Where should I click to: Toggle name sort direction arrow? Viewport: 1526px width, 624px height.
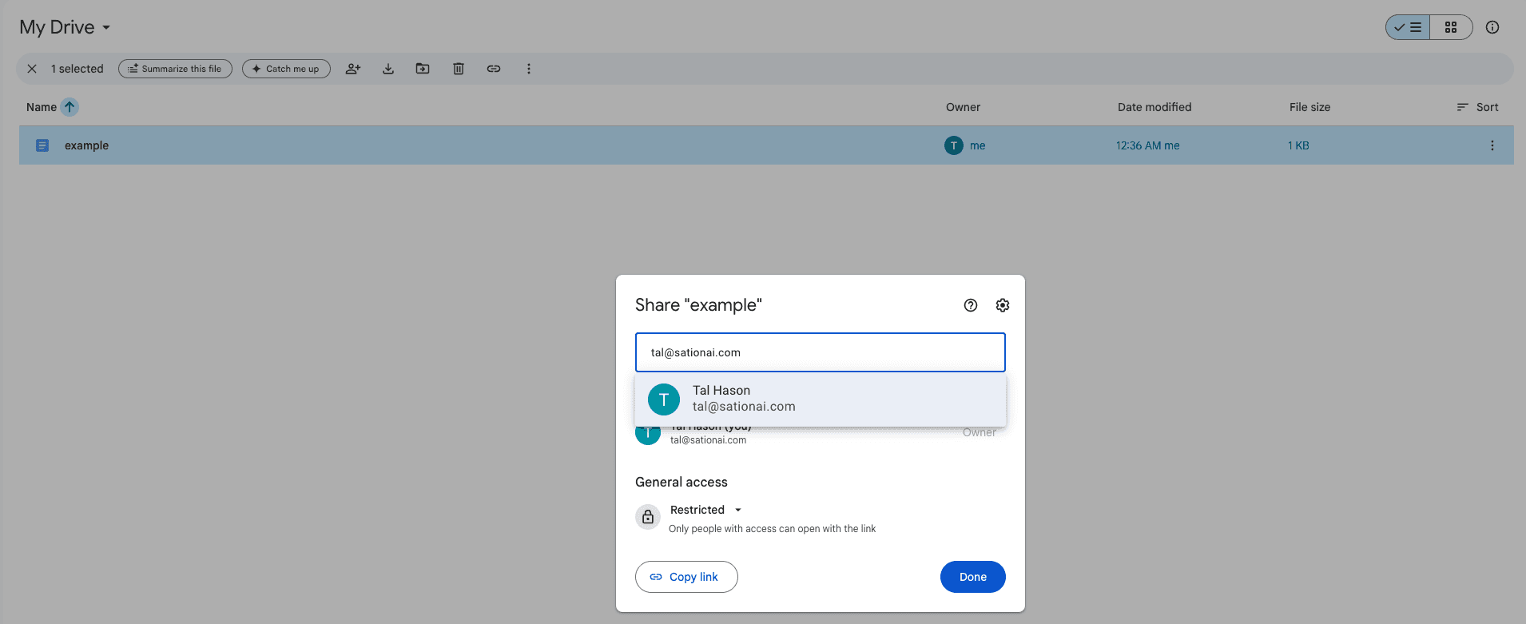(70, 107)
